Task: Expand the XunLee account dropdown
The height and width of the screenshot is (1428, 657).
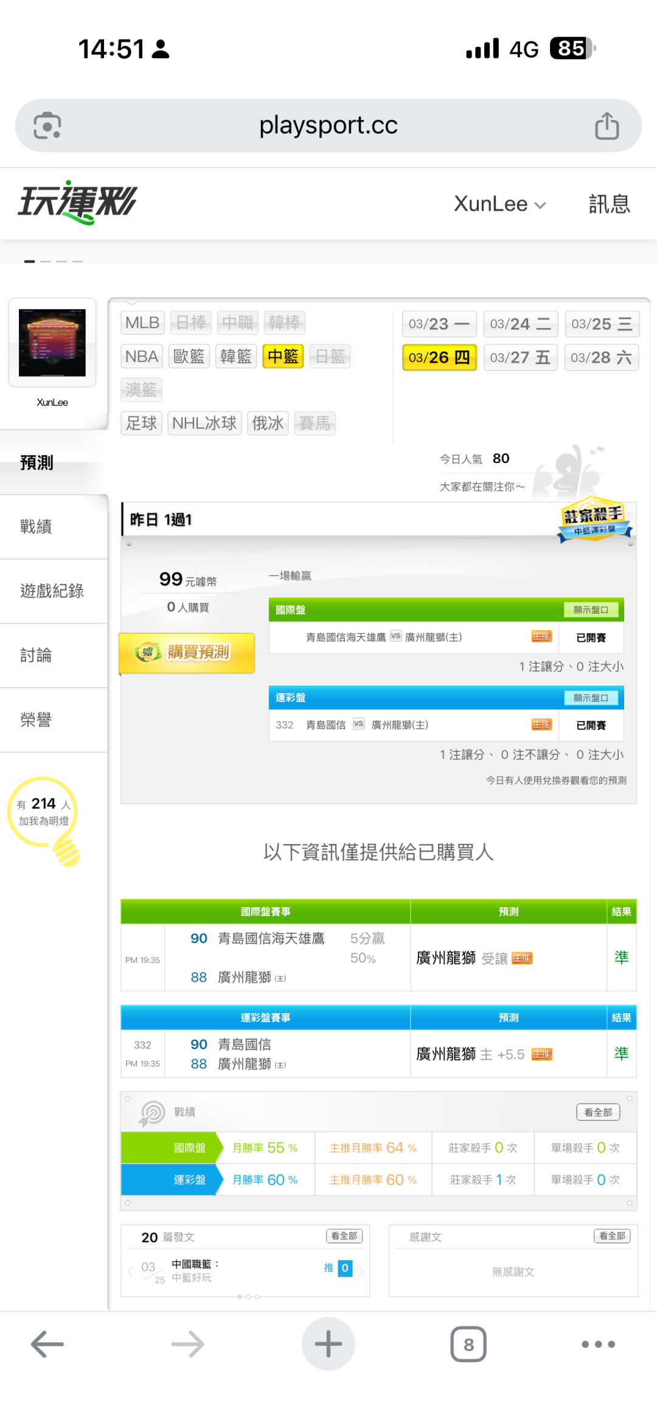Action: pos(499,204)
